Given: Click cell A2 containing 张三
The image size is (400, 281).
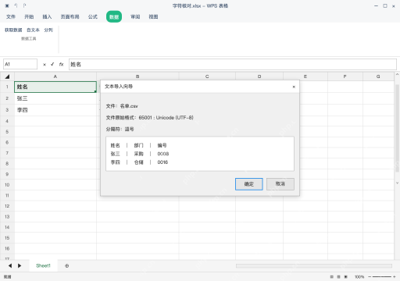Looking at the screenshot, I should click(55, 98).
